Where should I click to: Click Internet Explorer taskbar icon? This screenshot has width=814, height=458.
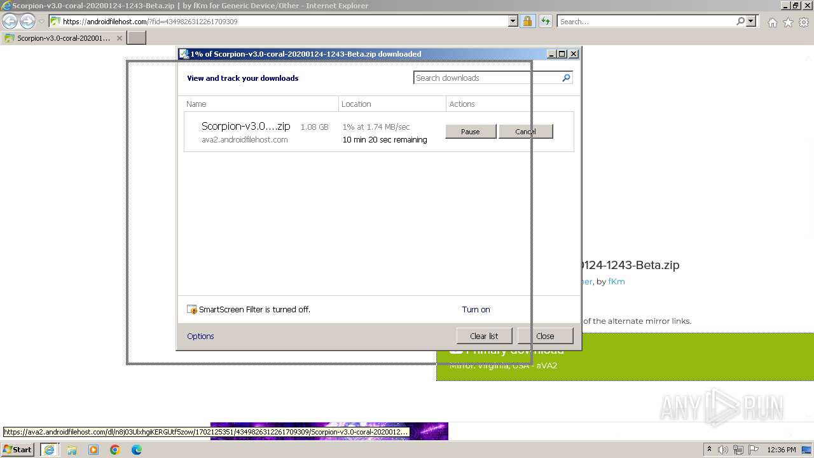[x=49, y=450]
